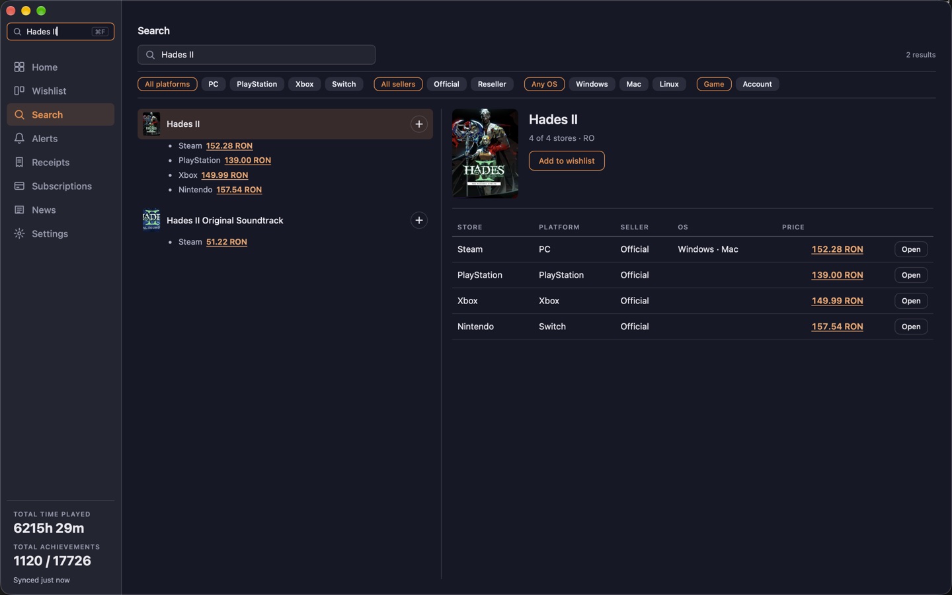Viewport: 952px width, 595px height.
Task: Select the Game type filter
Action: [714, 84]
